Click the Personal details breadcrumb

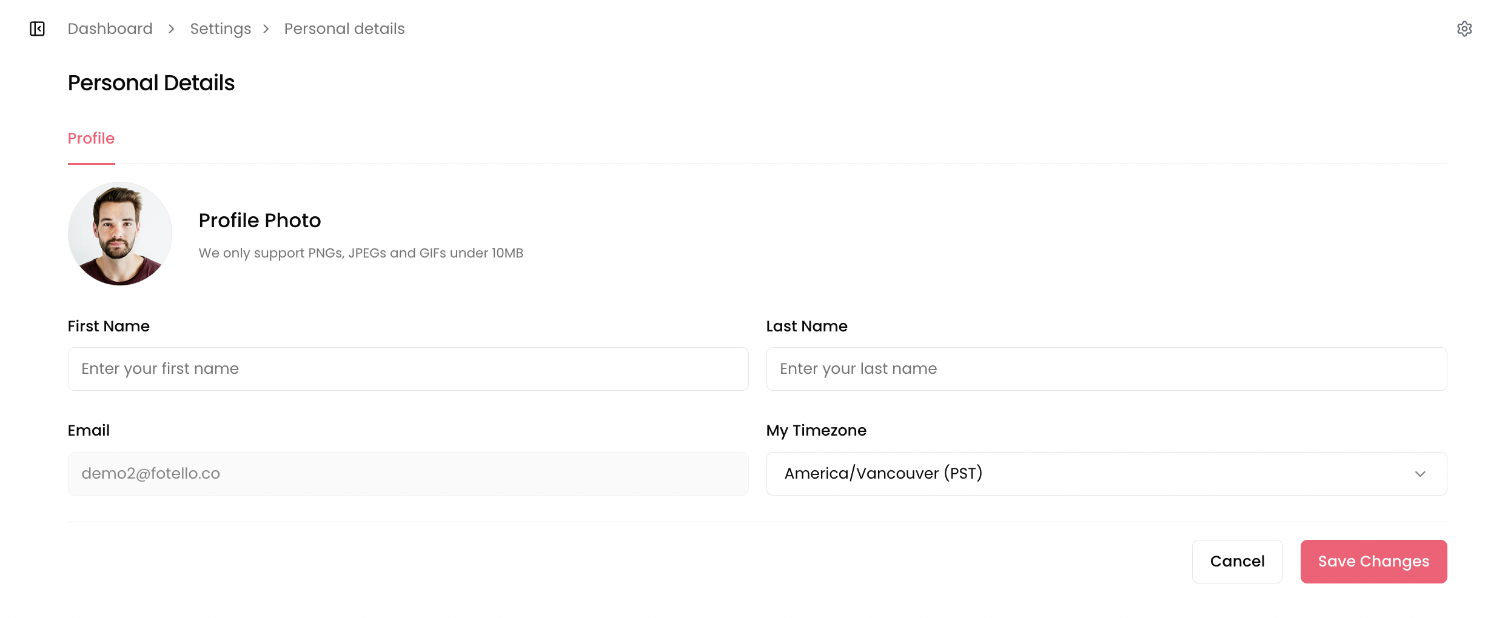pos(344,28)
